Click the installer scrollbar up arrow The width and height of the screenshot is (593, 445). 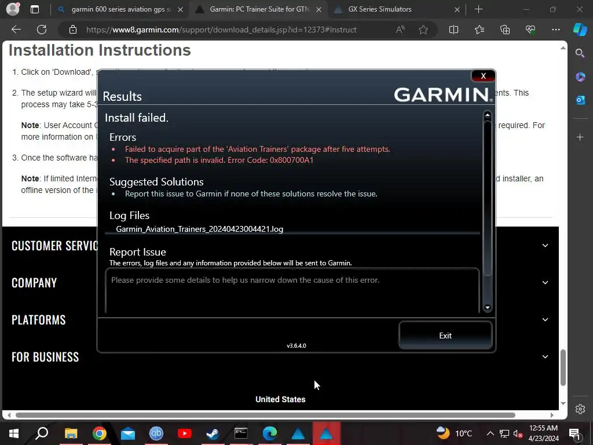pyautogui.click(x=488, y=115)
